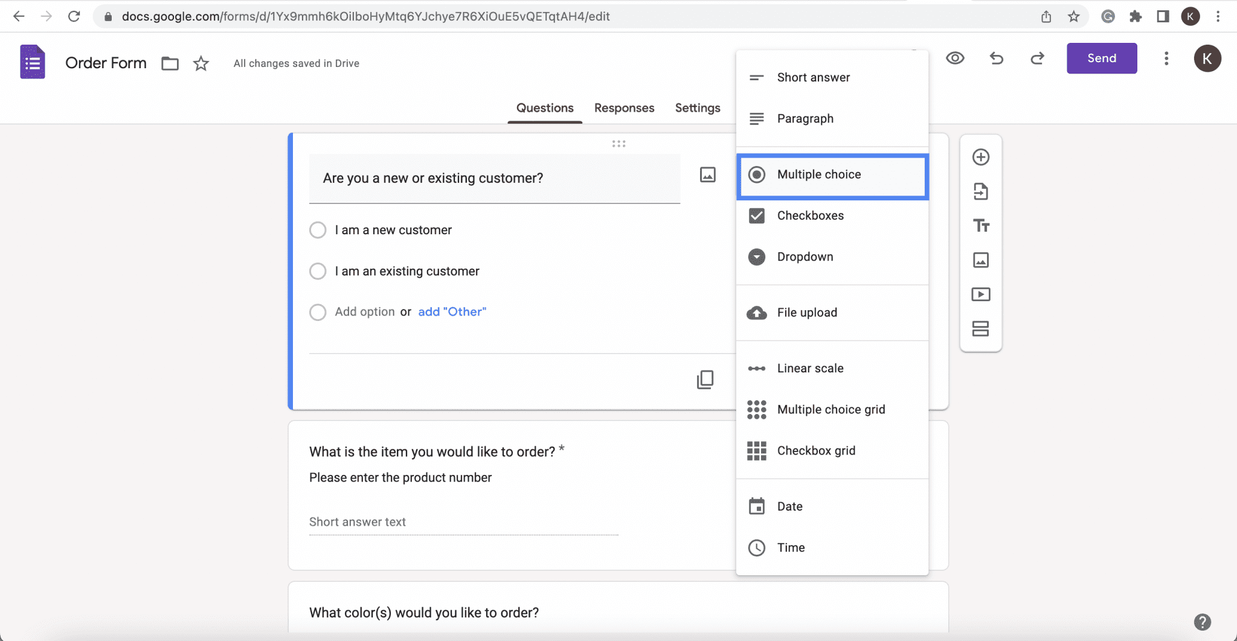The height and width of the screenshot is (641, 1237).
Task: Click 'Please enter the product number' description
Action: coord(400,477)
